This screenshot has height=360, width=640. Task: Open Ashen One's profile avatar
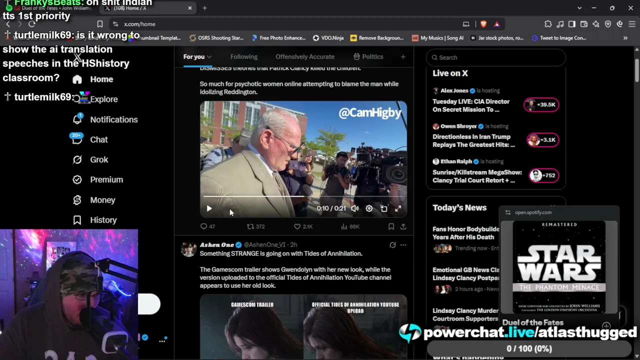[x=188, y=249]
